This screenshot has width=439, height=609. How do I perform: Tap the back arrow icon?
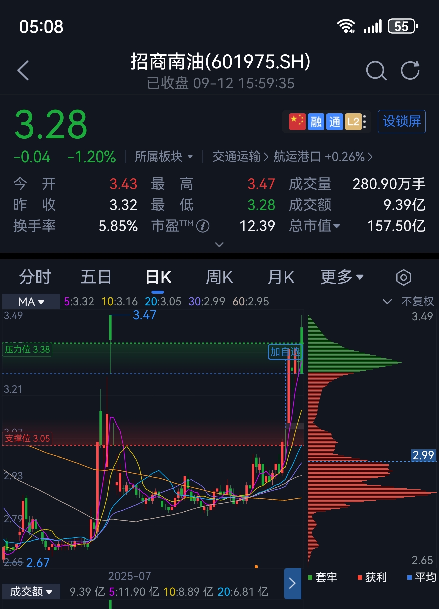(x=23, y=71)
